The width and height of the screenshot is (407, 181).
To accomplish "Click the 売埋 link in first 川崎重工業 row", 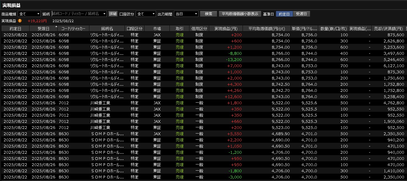I will pyautogui.click(x=179, y=103).
